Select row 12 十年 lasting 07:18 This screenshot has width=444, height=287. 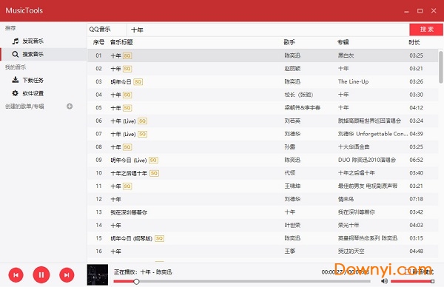coord(263,199)
